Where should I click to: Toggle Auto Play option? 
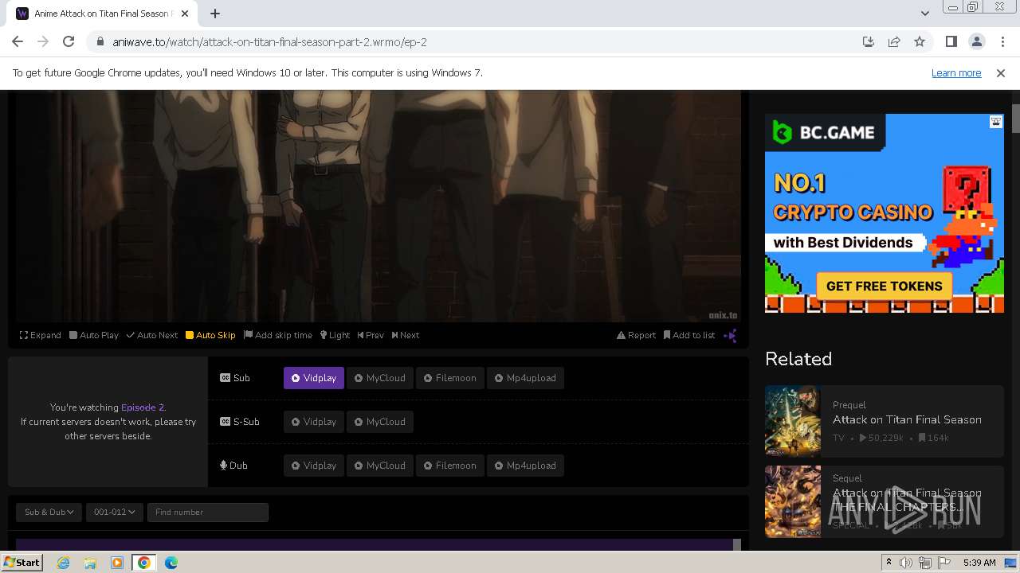94,335
